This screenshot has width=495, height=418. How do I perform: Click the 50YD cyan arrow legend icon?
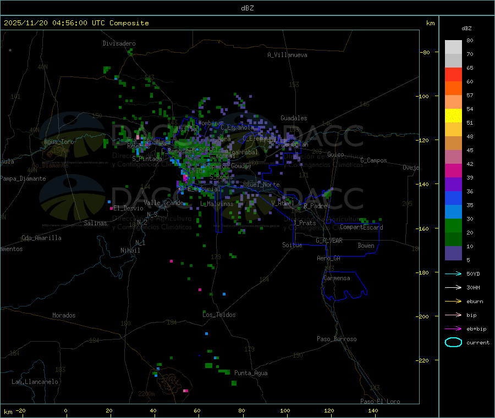[x=453, y=274]
